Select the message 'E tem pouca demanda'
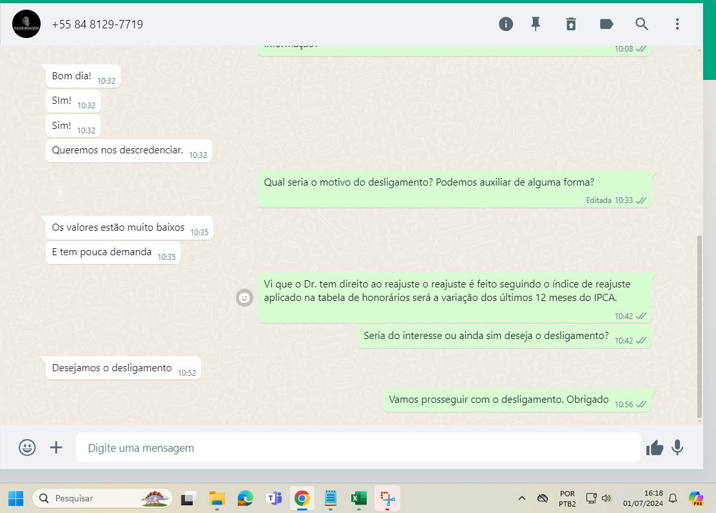The width and height of the screenshot is (716, 513). point(113,252)
